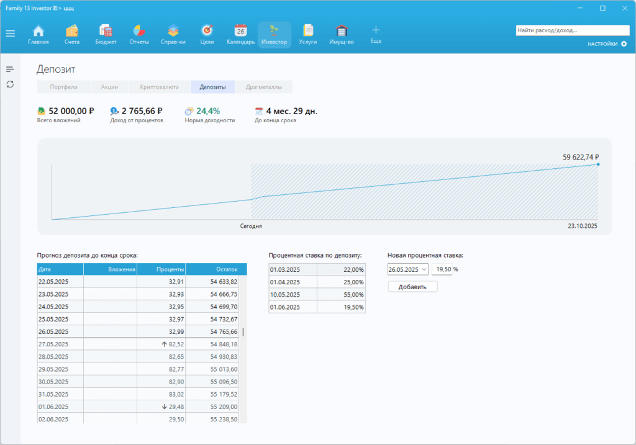Click the 24,4% yield rate value
636x445 pixels.
tap(208, 111)
